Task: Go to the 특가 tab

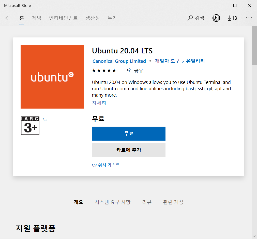Action: (112, 18)
